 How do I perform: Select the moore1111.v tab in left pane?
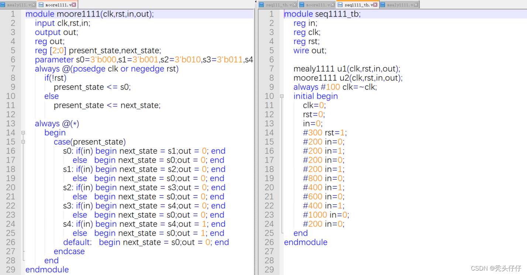[x=57, y=5]
